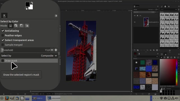The width and height of the screenshot is (180, 101).
Task: Create a new layer group
Action: [138, 50]
